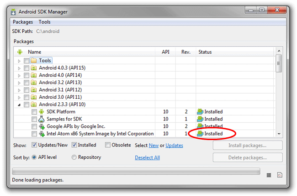This screenshot has height=196, width=297.
Task: Expand the Android 4.0.3 (API 15) node
Action: click(x=19, y=68)
